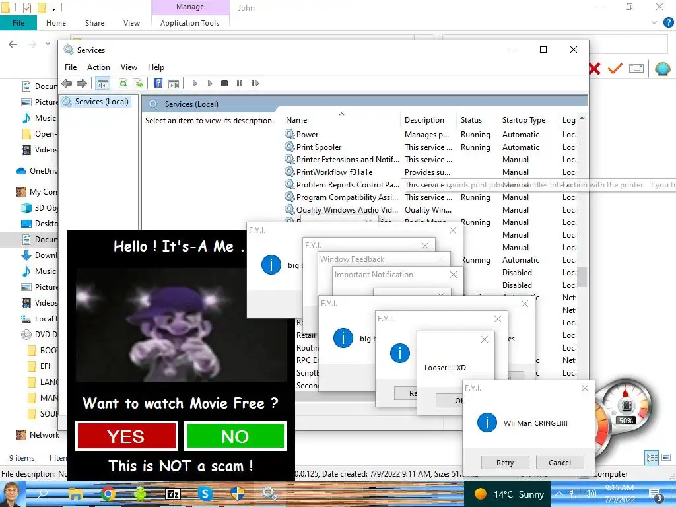
Task: Click the Services toolbar Back arrow
Action: tap(67, 83)
